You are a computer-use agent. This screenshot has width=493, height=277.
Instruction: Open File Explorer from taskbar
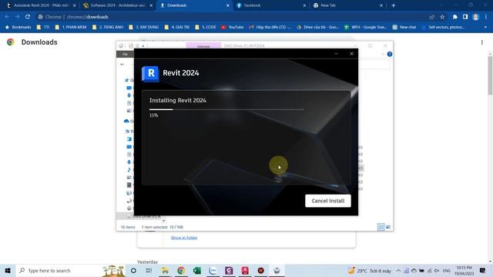point(165,270)
